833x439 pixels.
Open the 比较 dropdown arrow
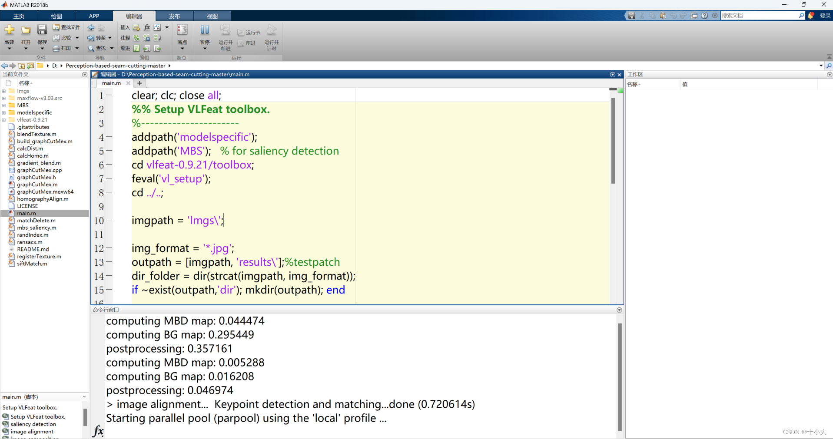pyautogui.click(x=77, y=38)
